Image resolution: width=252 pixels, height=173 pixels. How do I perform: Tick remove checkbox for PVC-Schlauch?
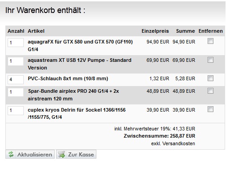[x=210, y=78]
